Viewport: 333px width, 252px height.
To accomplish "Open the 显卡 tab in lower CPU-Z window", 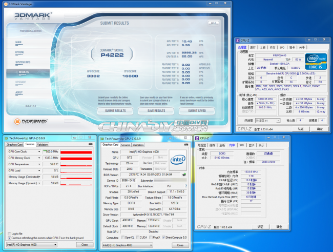I will [252, 145].
